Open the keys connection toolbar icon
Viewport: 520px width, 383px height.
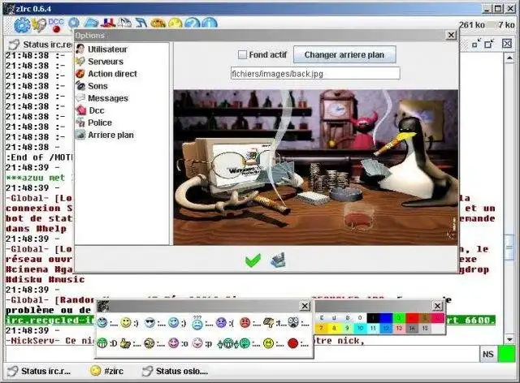tap(40, 25)
